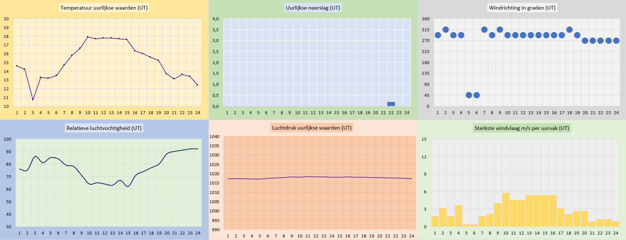Click x-axis hour 1 in pressure chart
The height and width of the screenshot is (240, 626).
point(228,236)
